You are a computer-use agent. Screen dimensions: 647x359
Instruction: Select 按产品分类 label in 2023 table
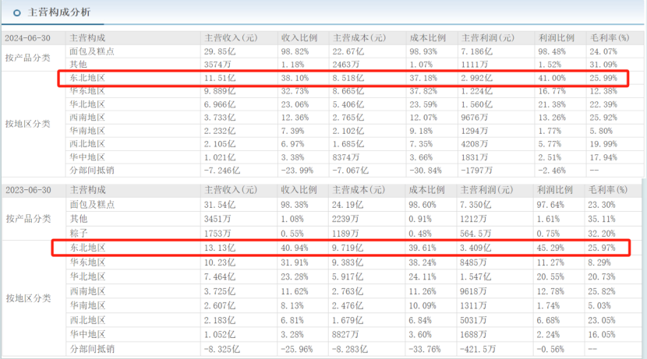click(x=28, y=219)
